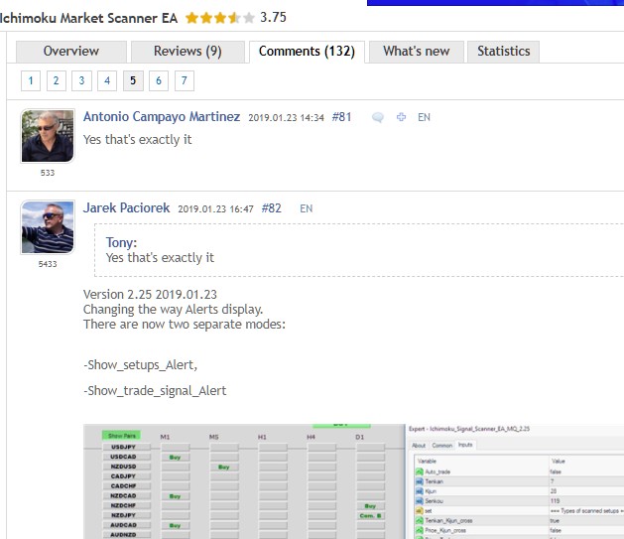Screen dimensions: 624x539
Task: Click the timestamp 2019.01.23 16:47
Action: click(x=215, y=209)
